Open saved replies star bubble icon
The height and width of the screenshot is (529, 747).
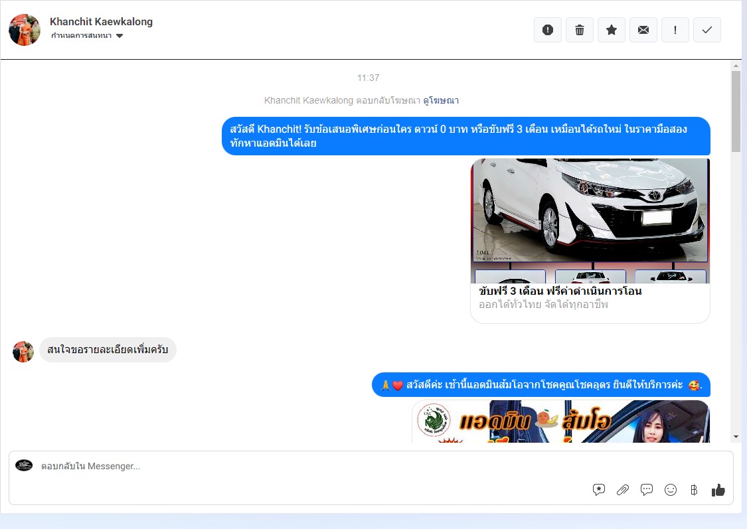click(x=599, y=490)
